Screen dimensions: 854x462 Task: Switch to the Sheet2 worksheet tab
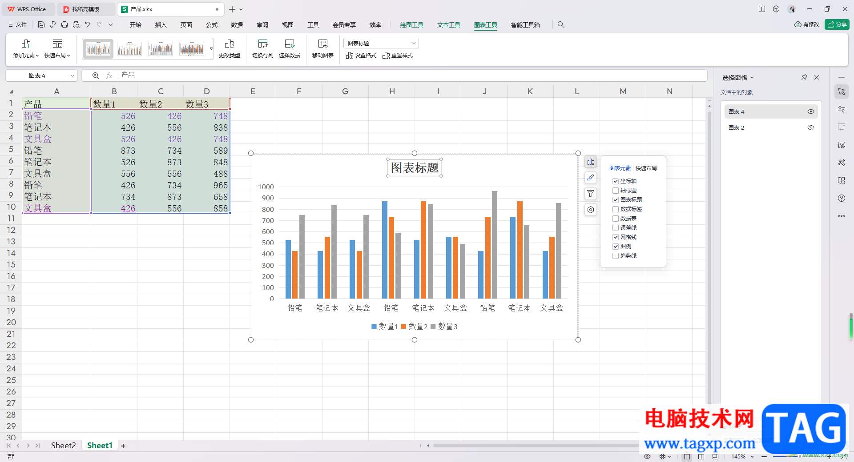[x=63, y=446]
